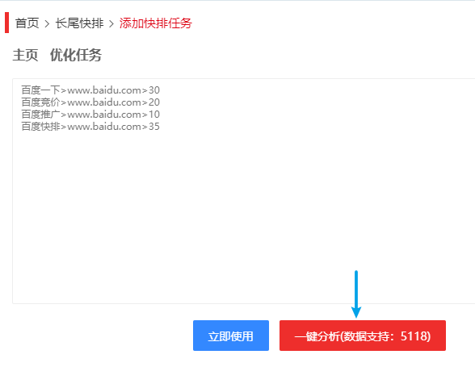Place cursor in the 百度推广 keyword line
The width and height of the screenshot is (475, 367).
(x=90, y=115)
